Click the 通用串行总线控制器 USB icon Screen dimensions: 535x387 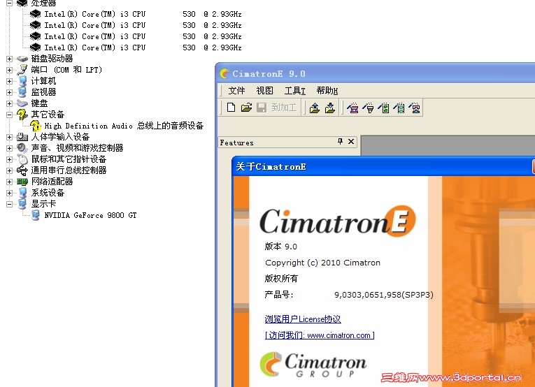point(22,170)
